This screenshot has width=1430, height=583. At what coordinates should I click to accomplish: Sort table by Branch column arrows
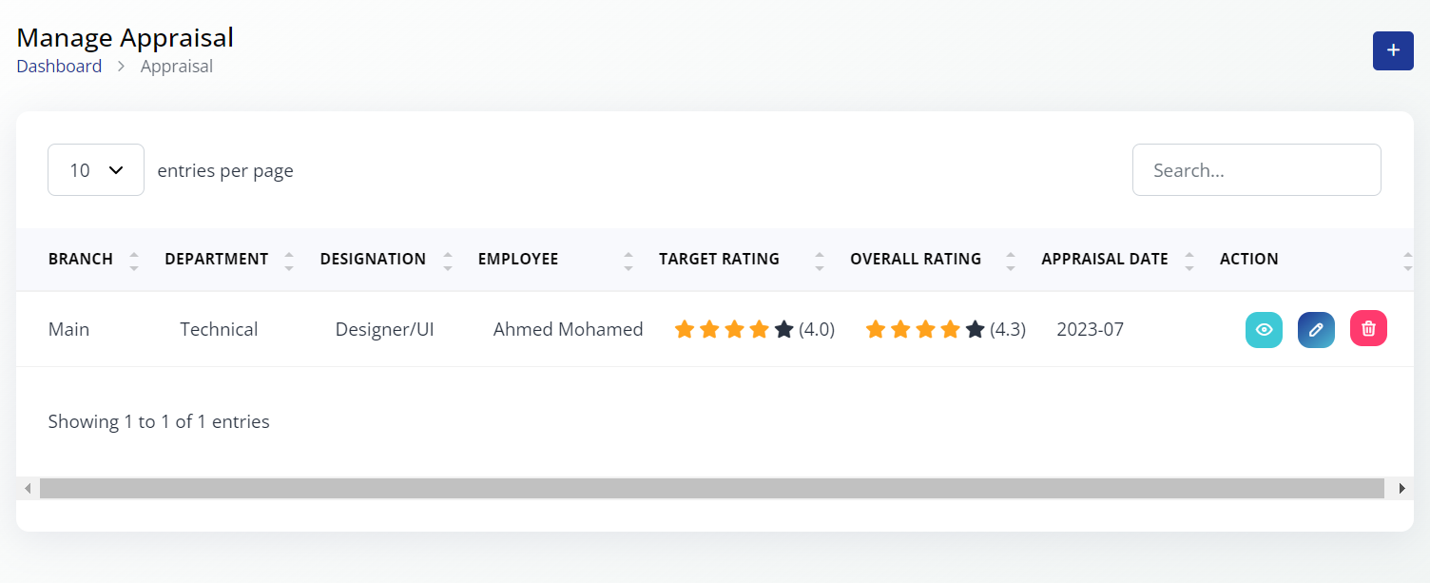134,260
